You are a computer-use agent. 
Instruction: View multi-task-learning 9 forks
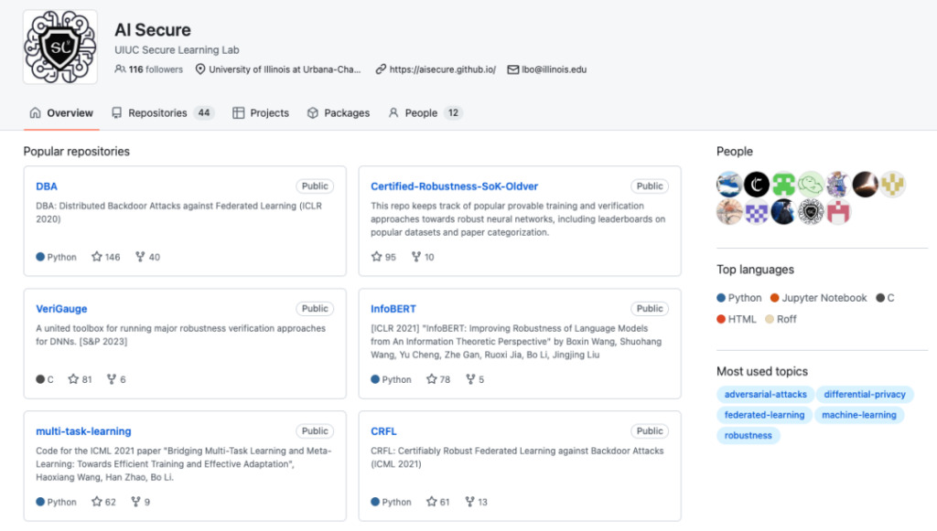coord(140,502)
